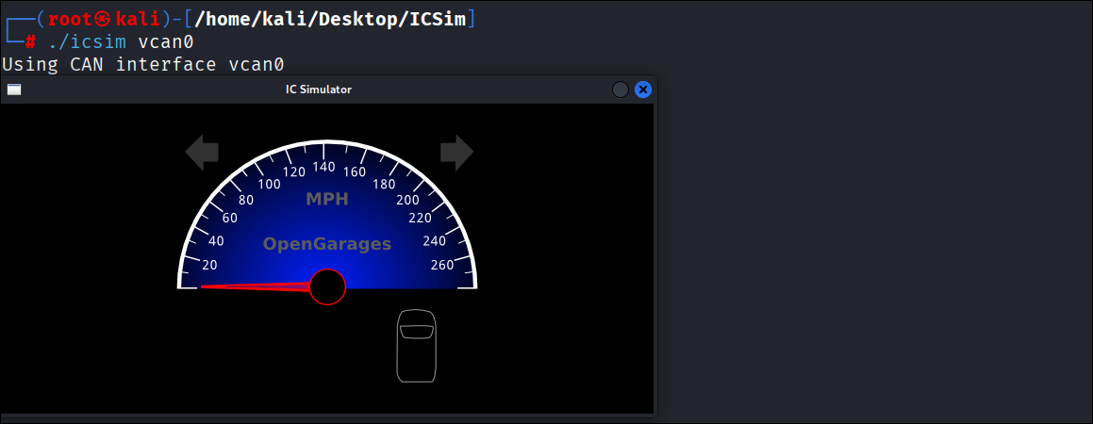The height and width of the screenshot is (424, 1093).
Task: Click the OpenGarages text on the speedometer
Action: (327, 244)
